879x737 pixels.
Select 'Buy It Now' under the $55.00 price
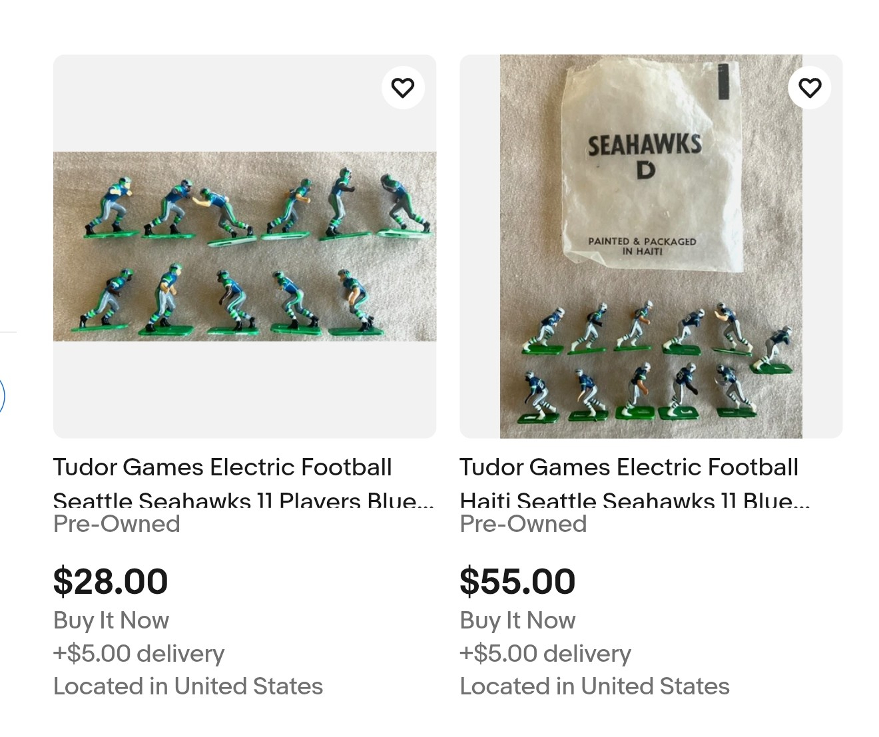point(517,620)
